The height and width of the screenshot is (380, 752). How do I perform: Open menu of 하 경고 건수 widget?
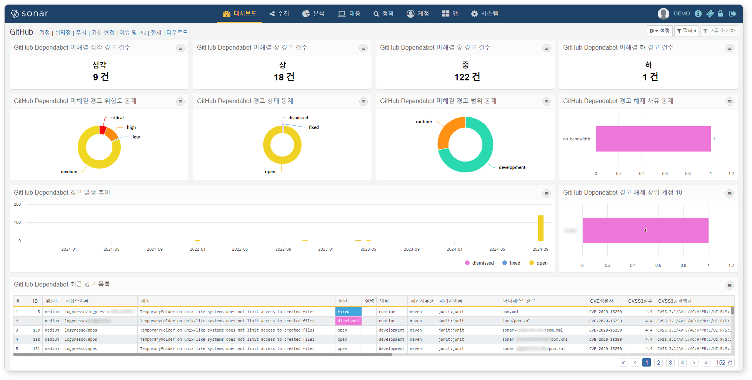729,48
